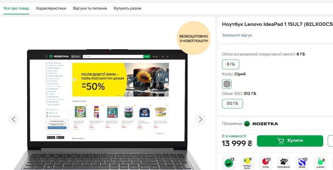Show next product photo with right arrow
333x170 pixels.
tap(200, 120)
